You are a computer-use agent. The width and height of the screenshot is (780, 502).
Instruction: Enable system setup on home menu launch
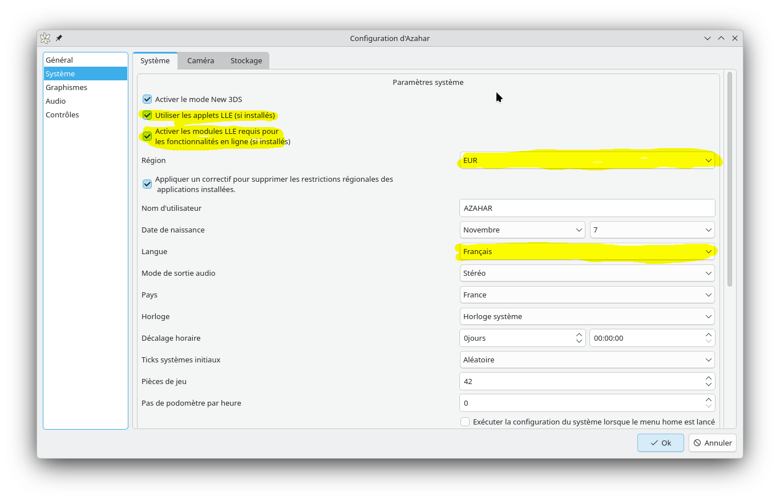[465, 422]
